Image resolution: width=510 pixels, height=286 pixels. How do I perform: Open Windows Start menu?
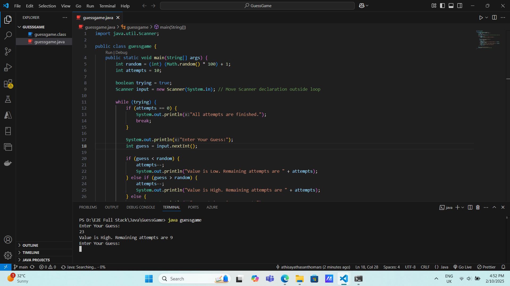click(x=149, y=279)
